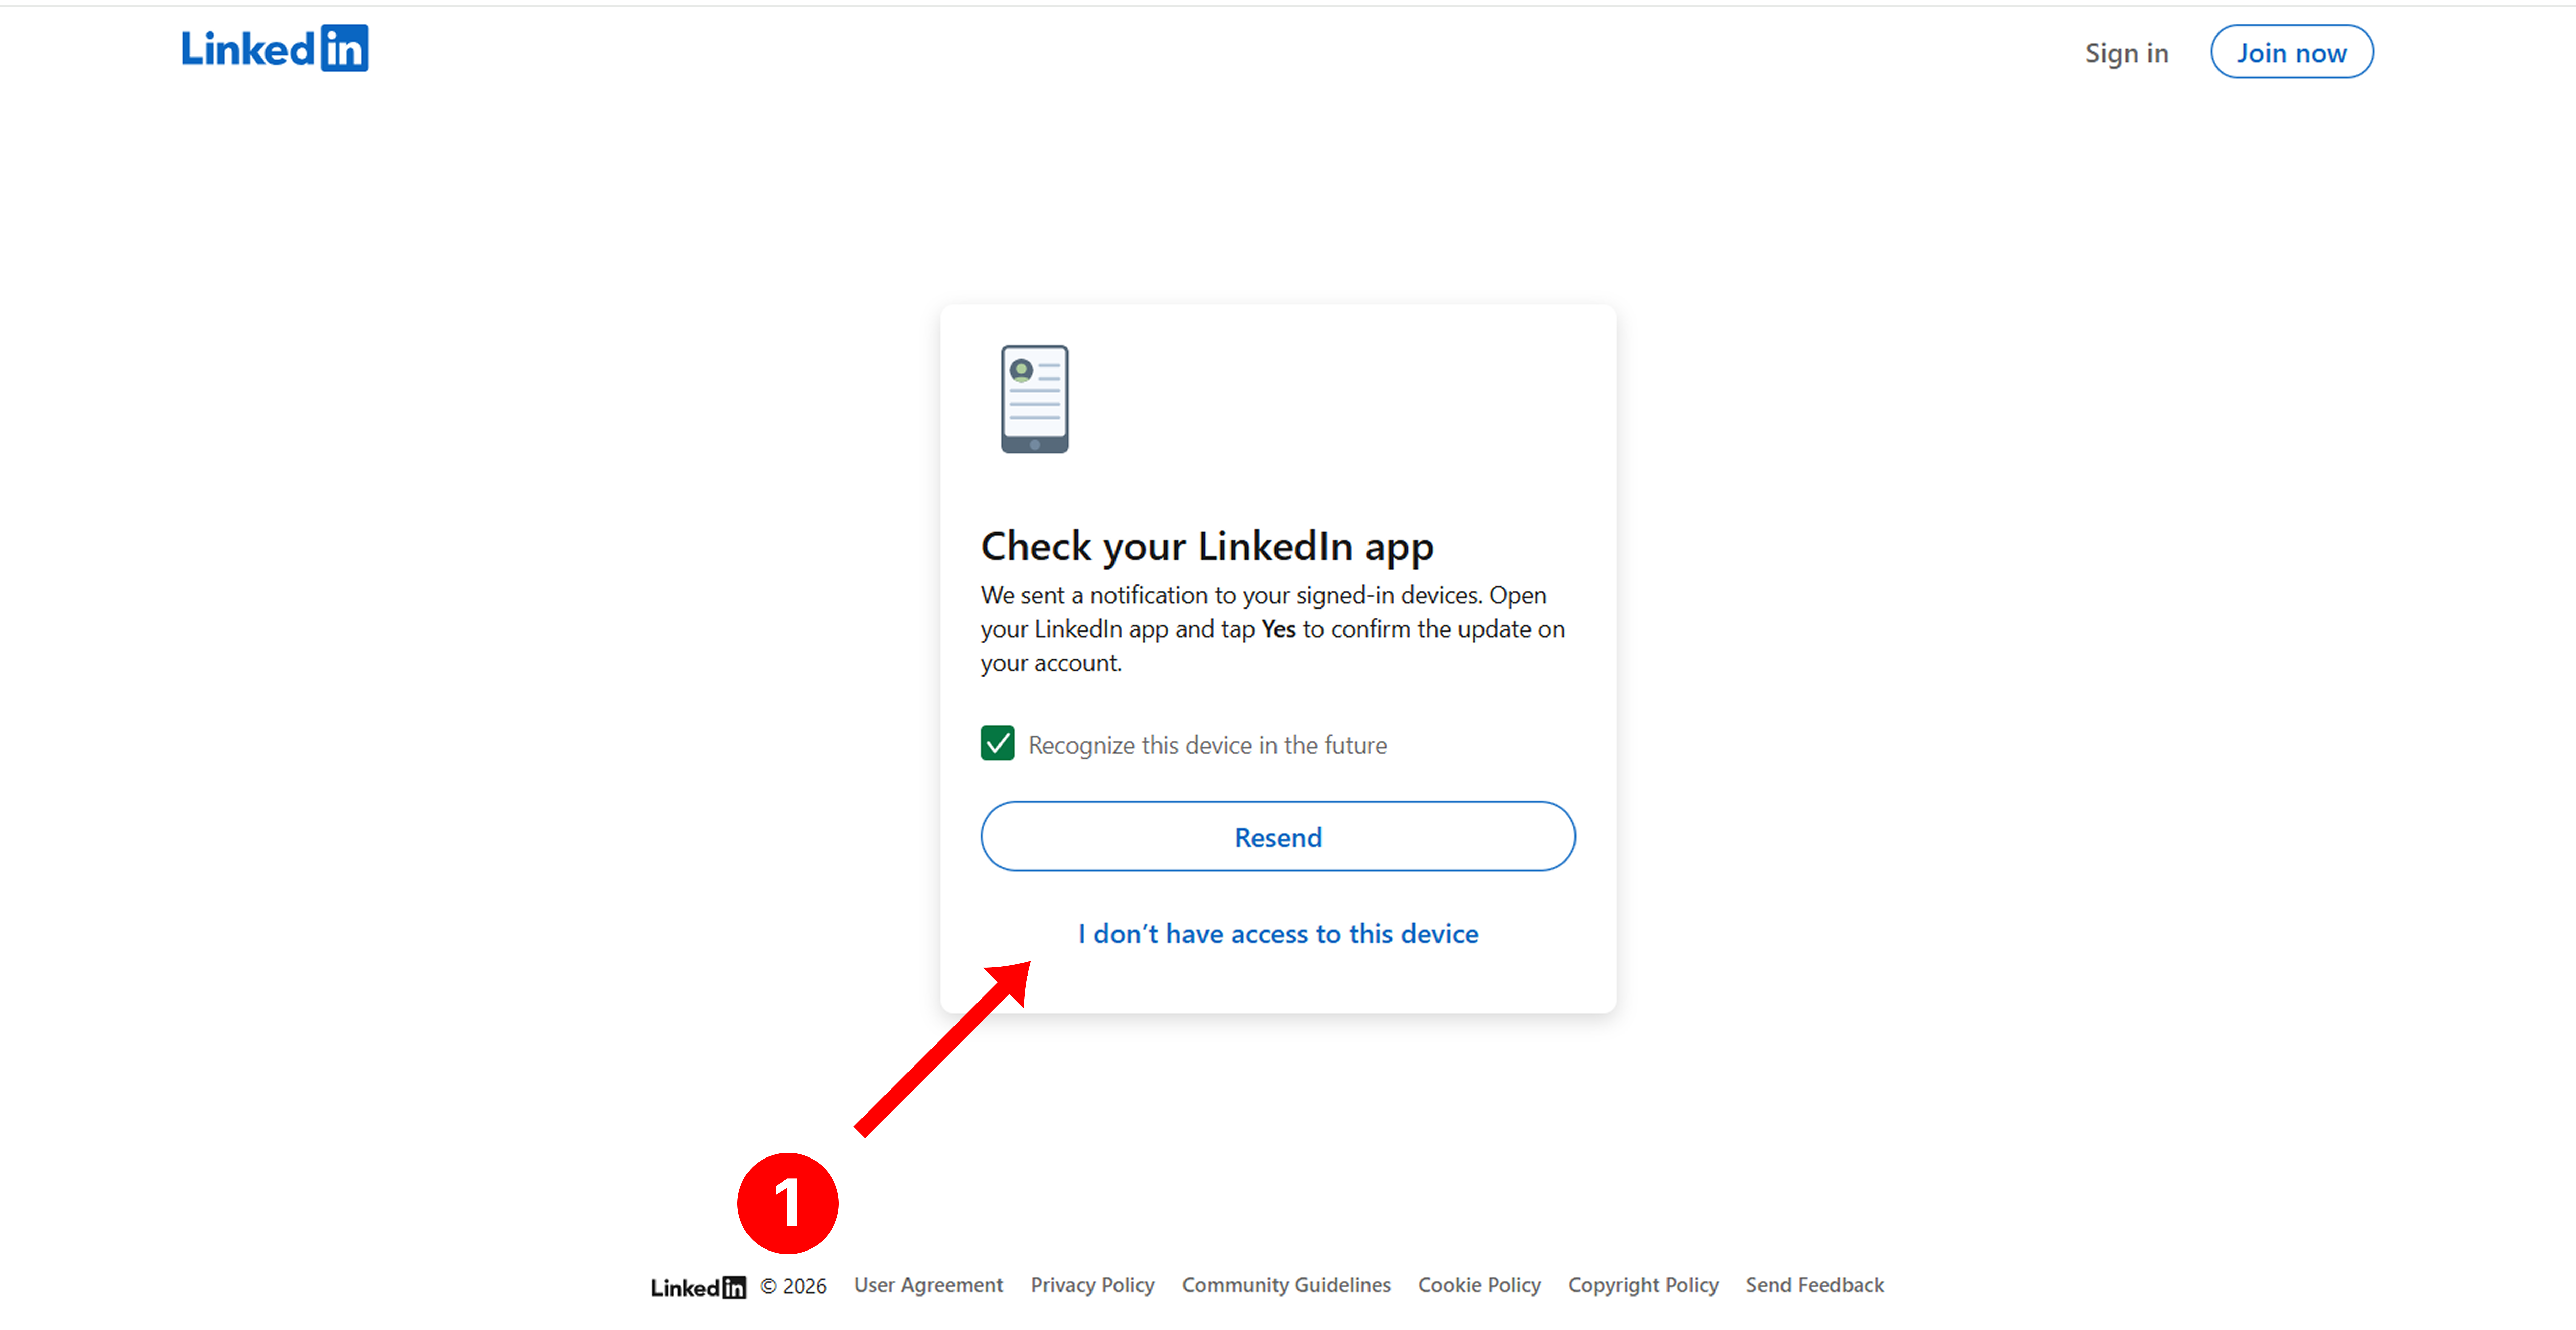Go to Community Guidelines in the footer
The image size is (2576, 1330).
coord(1286,1285)
